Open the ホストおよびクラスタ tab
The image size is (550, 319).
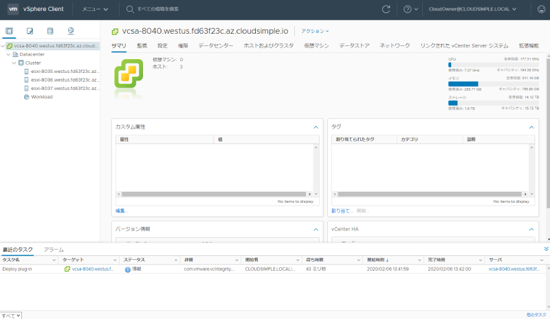(x=269, y=45)
